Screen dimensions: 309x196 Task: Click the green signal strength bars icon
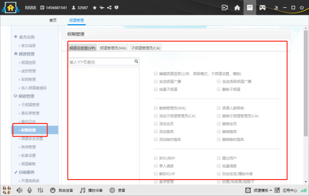304,190
